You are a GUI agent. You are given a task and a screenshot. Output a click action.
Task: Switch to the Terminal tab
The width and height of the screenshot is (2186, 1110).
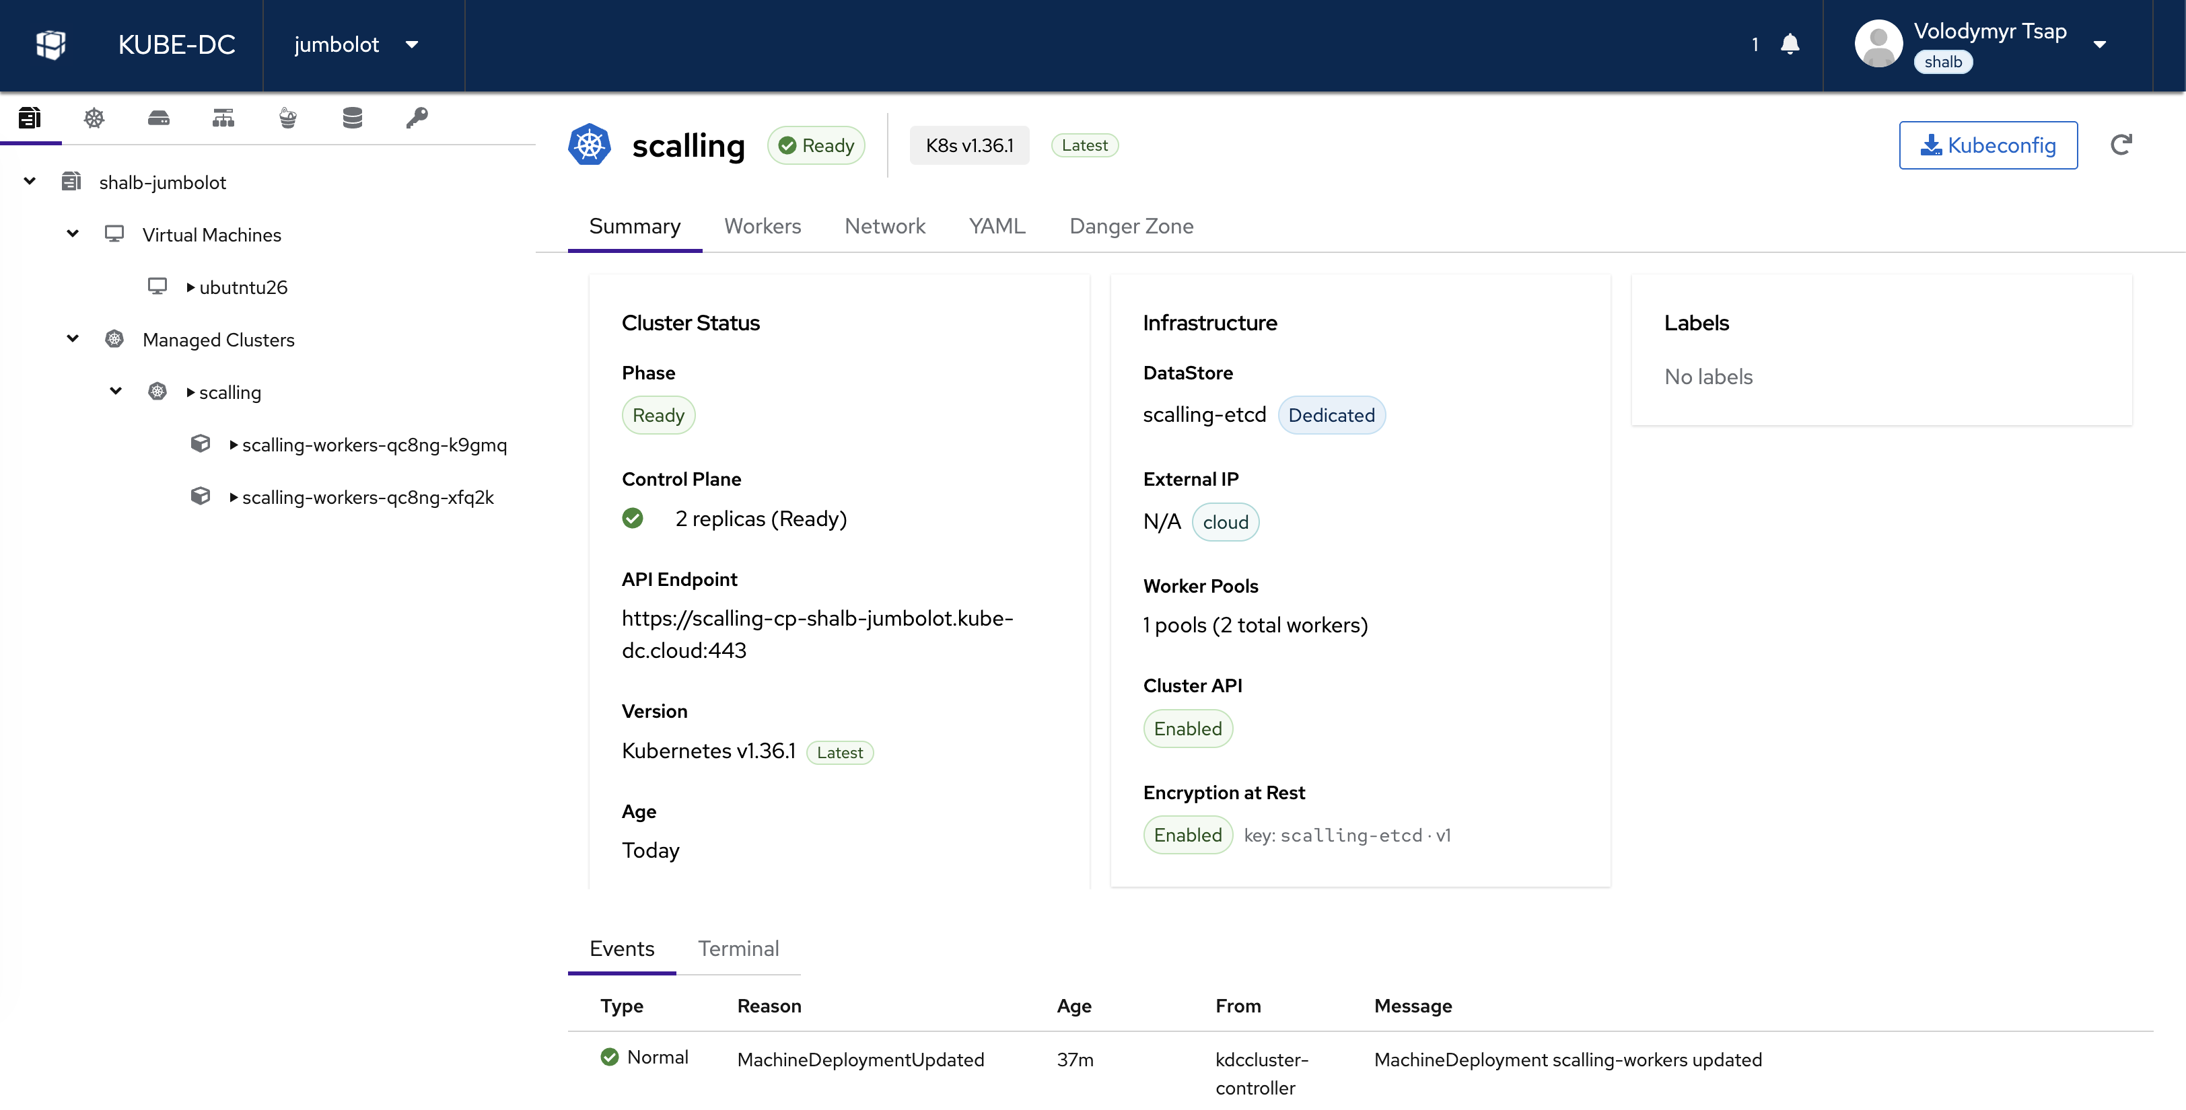click(738, 949)
